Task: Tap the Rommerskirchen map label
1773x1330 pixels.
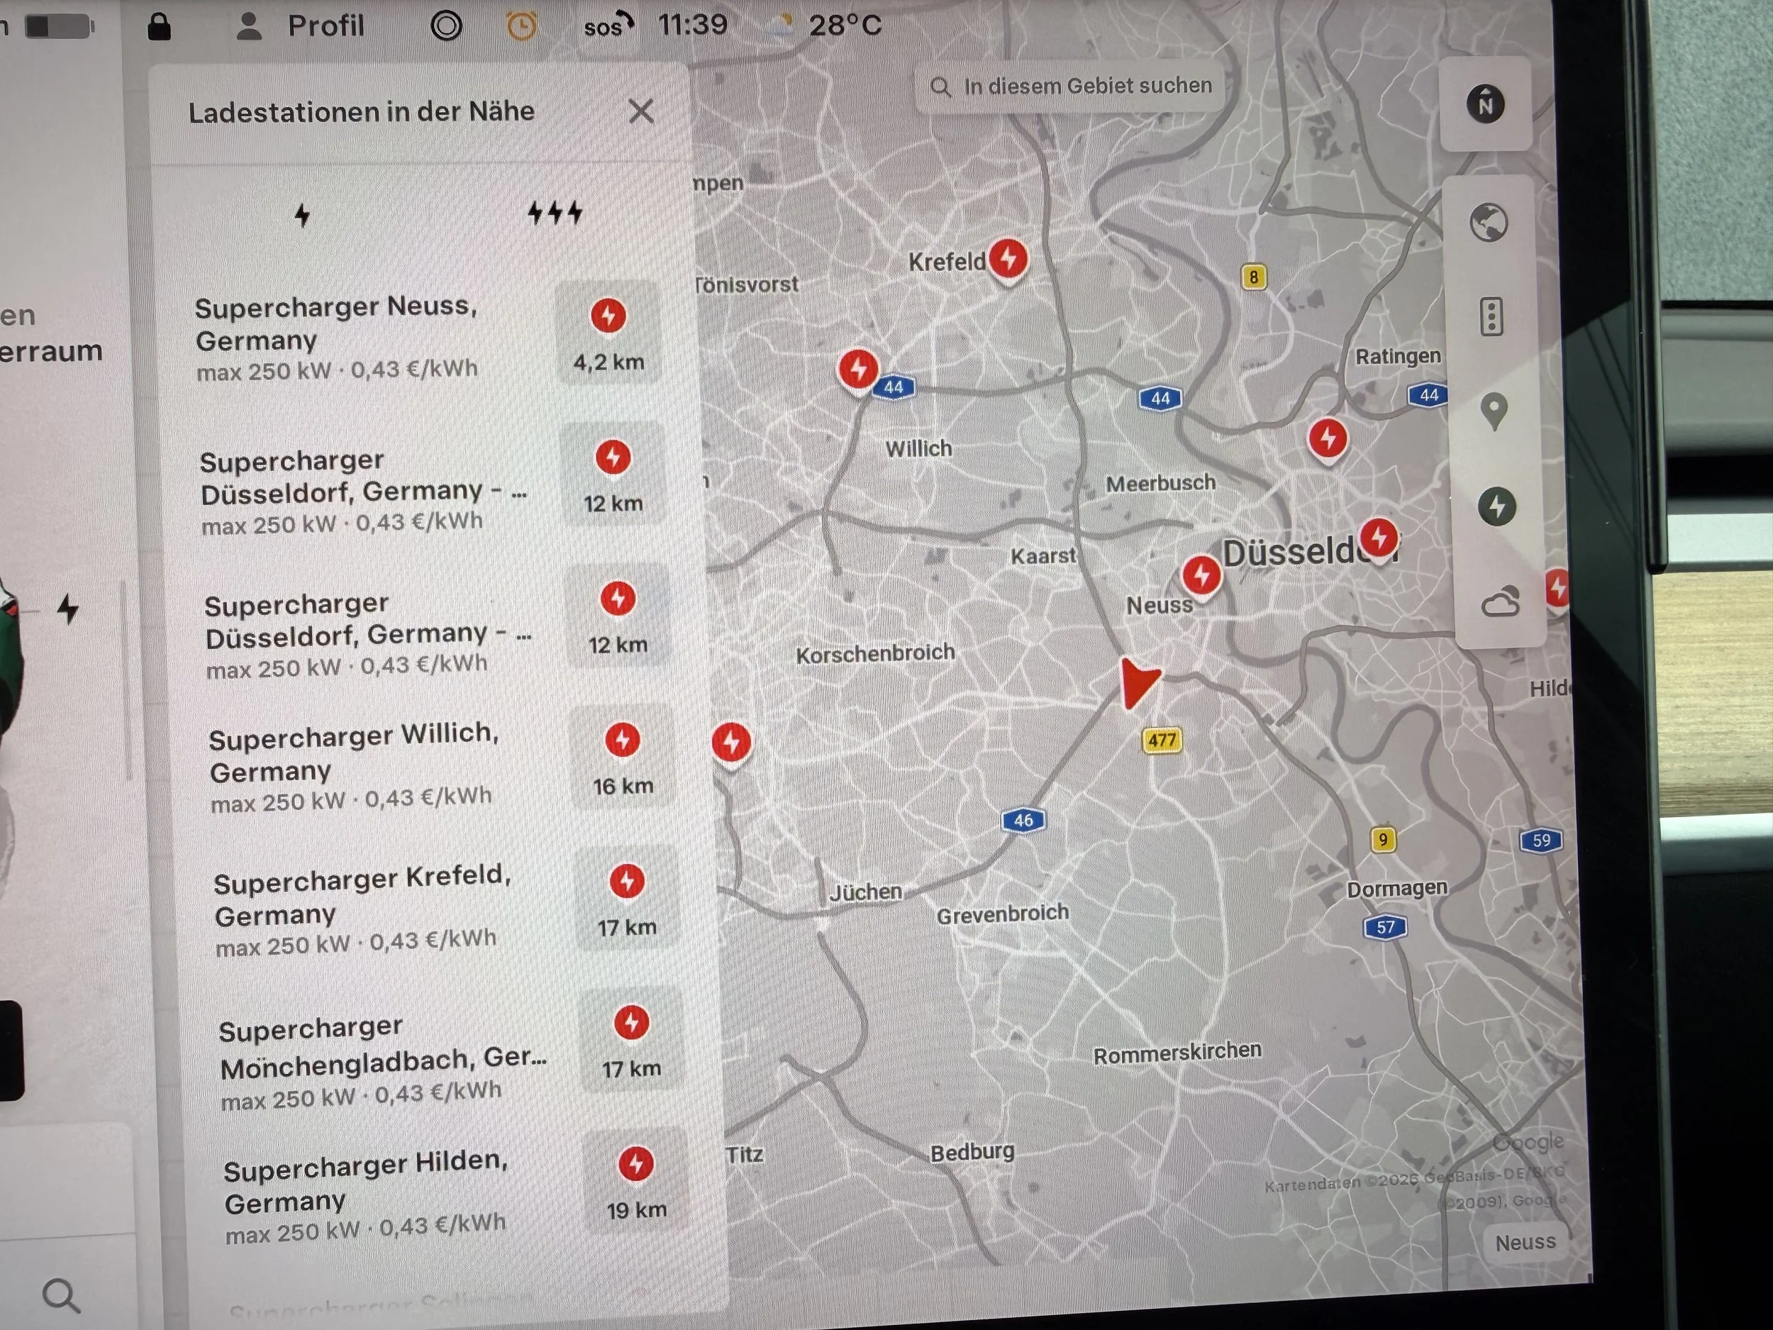Action: click(1177, 1053)
